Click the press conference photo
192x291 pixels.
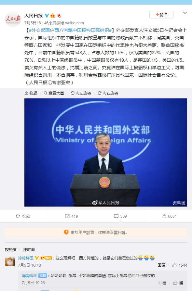(106, 152)
